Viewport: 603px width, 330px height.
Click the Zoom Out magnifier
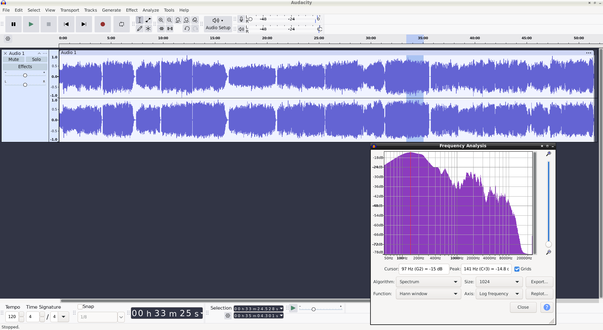(x=169, y=20)
